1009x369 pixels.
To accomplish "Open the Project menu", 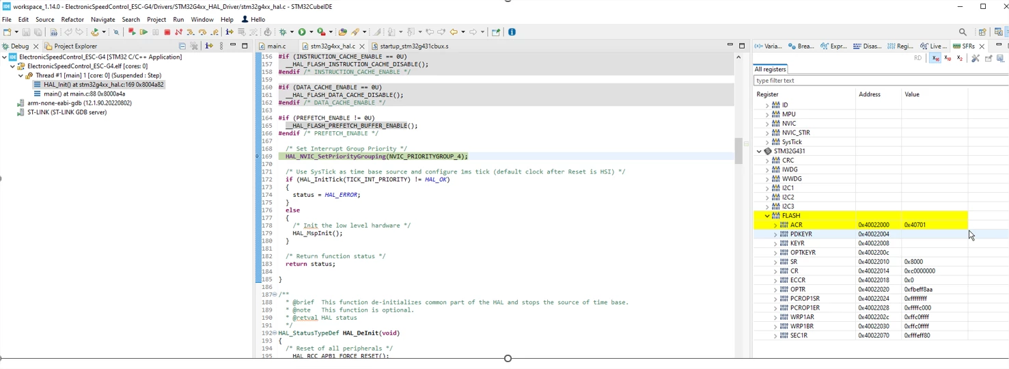I will (156, 20).
